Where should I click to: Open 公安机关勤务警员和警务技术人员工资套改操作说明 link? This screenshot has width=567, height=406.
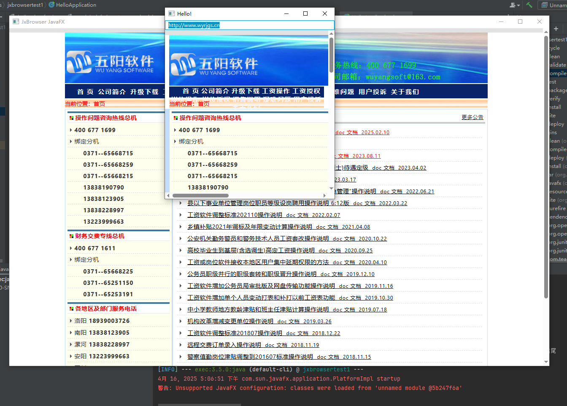pos(287,238)
